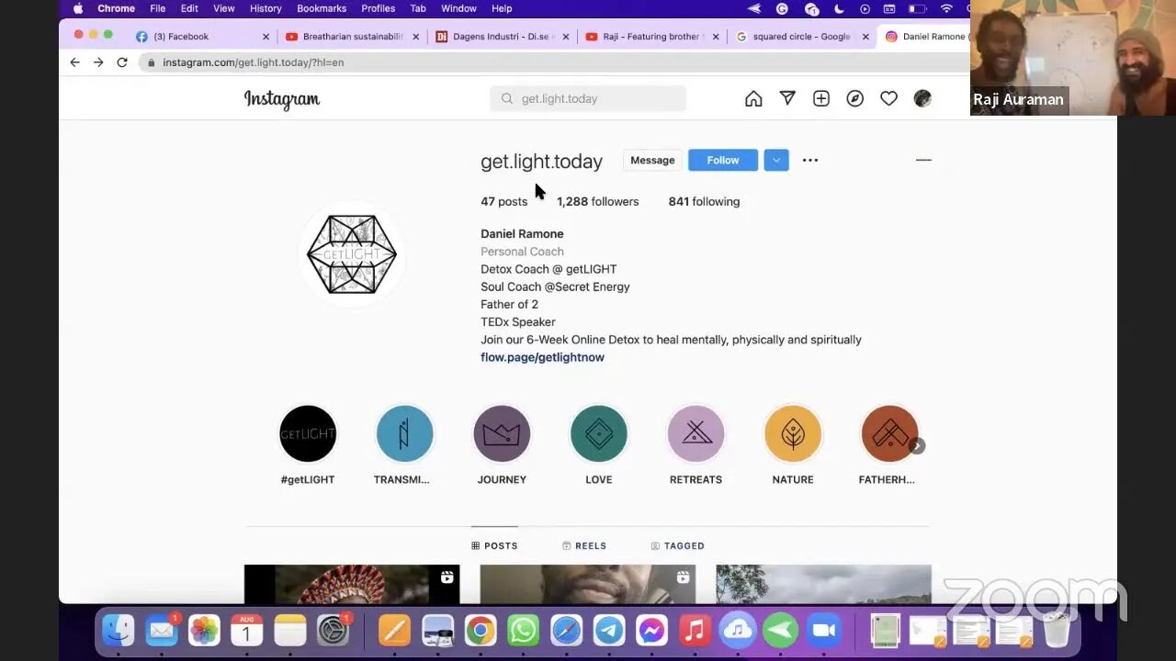
Task: Open the RETREATS story highlight
Action: click(695, 433)
